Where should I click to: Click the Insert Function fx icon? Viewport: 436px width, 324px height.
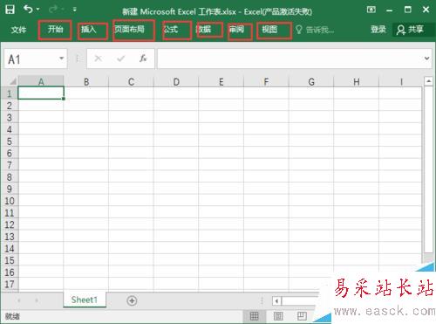[143, 59]
